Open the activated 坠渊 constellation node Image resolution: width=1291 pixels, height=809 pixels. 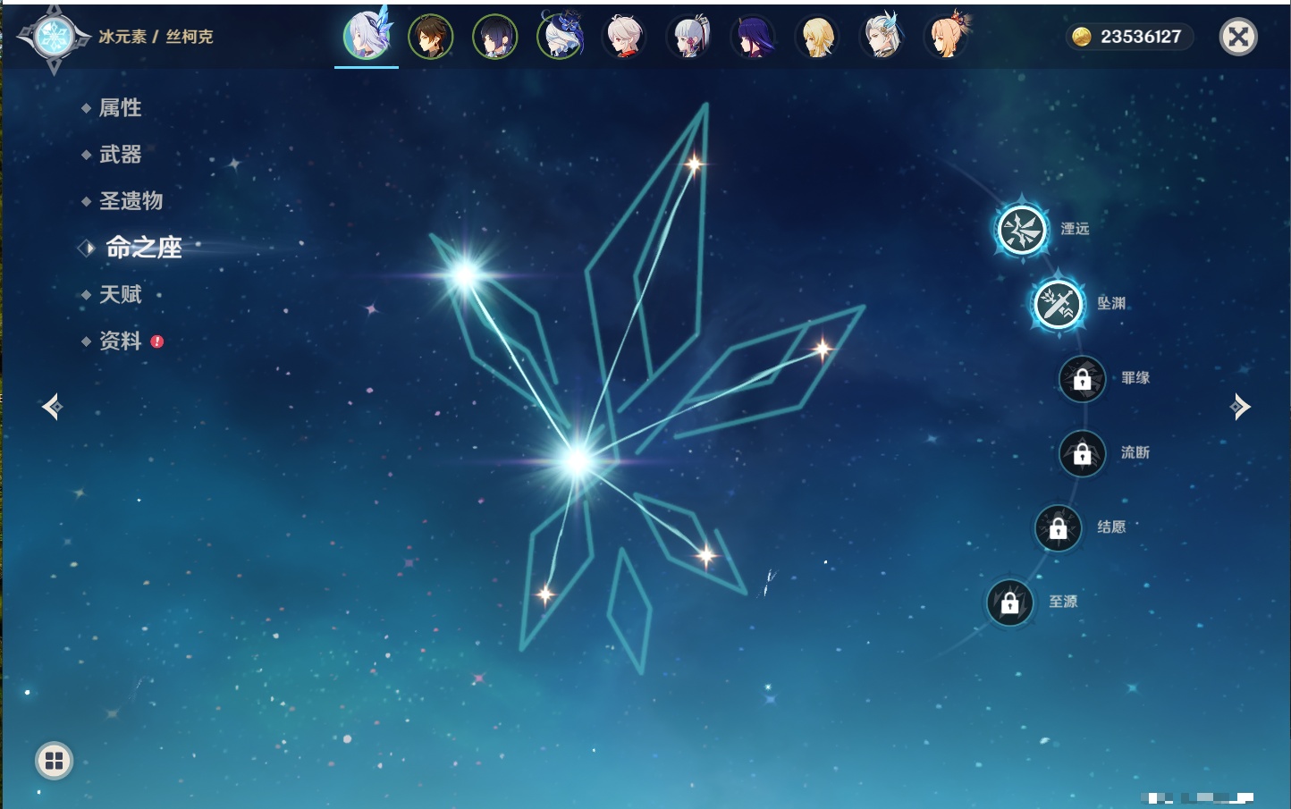1058,304
